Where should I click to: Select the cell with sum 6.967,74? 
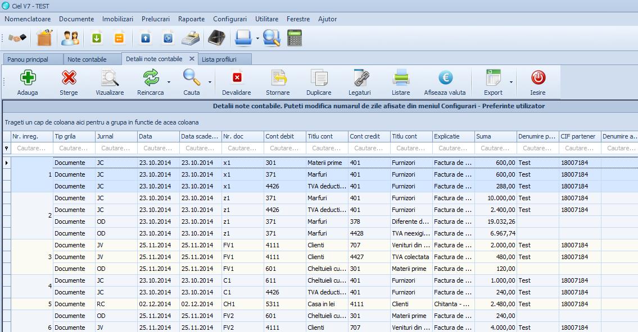pyautogui.click(x=496, y=233)
